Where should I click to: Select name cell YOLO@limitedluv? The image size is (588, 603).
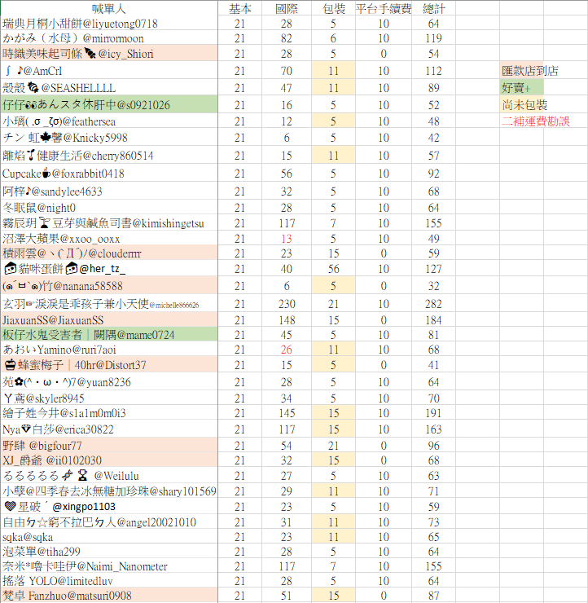pos(109,581)
